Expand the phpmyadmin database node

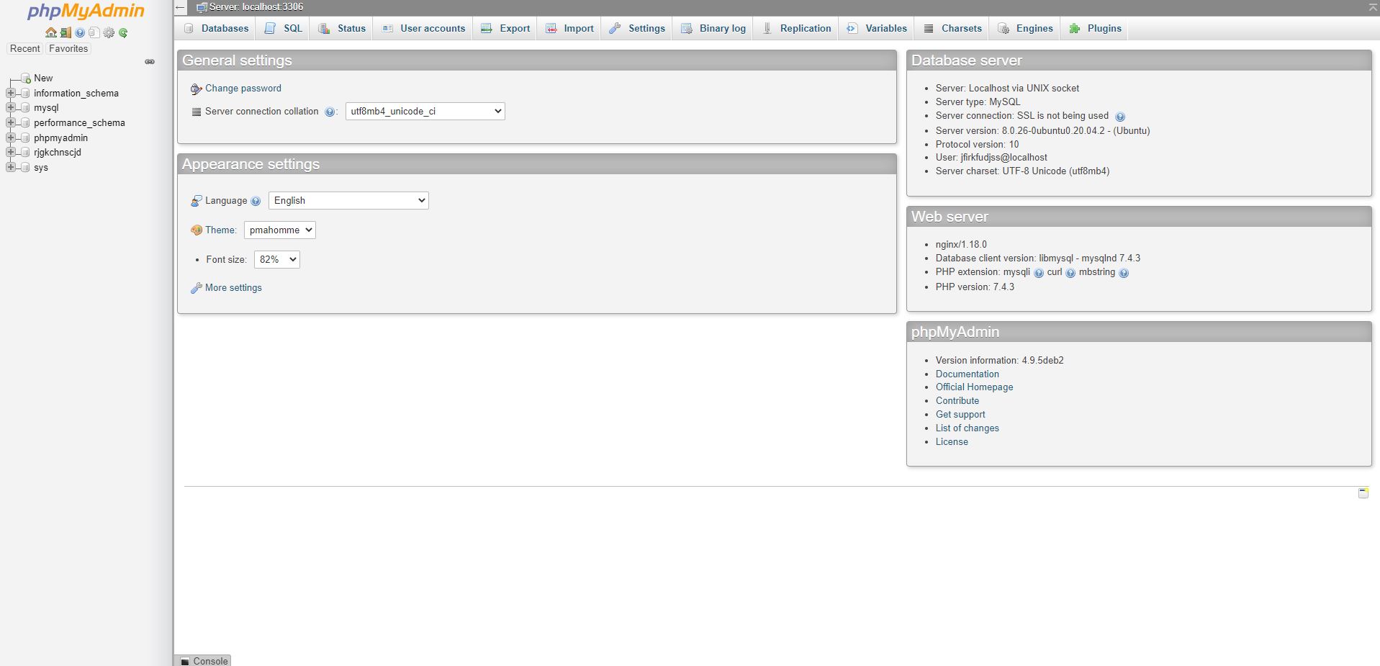click(x=10, y=138)
